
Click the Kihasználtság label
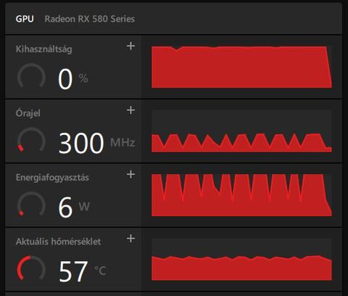pyautogui.click(x=43, y=49)
